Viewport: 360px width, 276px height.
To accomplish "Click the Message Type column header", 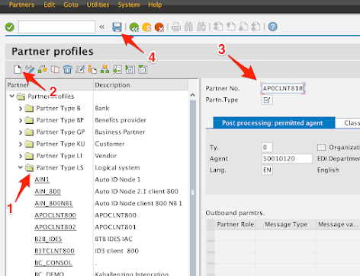I will coord(286,224).
